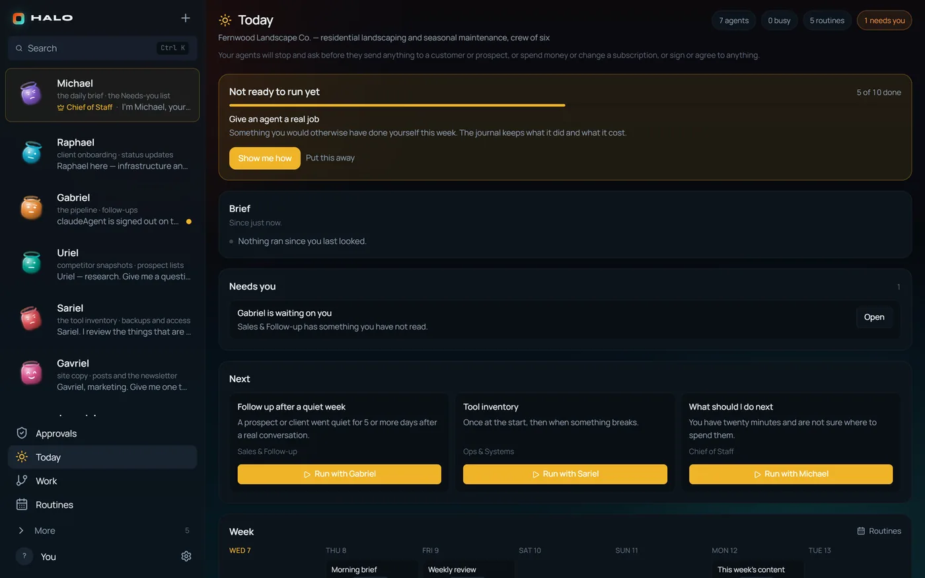Go to the Work page
925x578 pixels.
(x=102, y=481)
